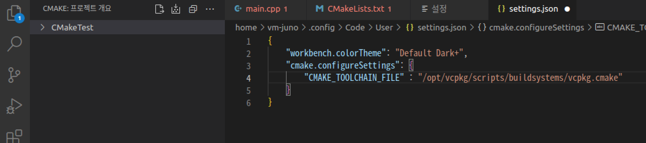Click the .config breadcrumb
Viewport: 646px width, 143px height.
point(321,27)
